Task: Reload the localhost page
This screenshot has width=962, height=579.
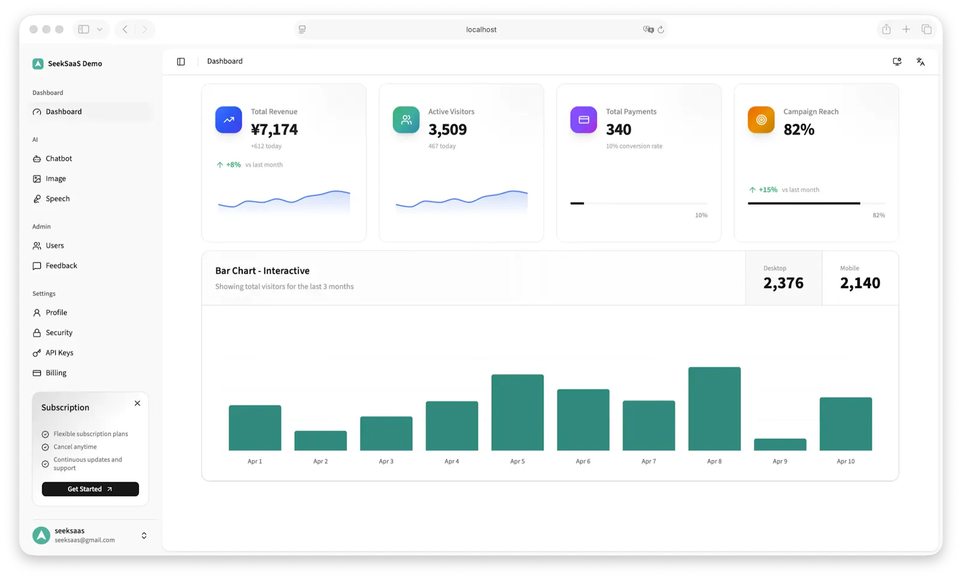Action: [x=661, y=29]
